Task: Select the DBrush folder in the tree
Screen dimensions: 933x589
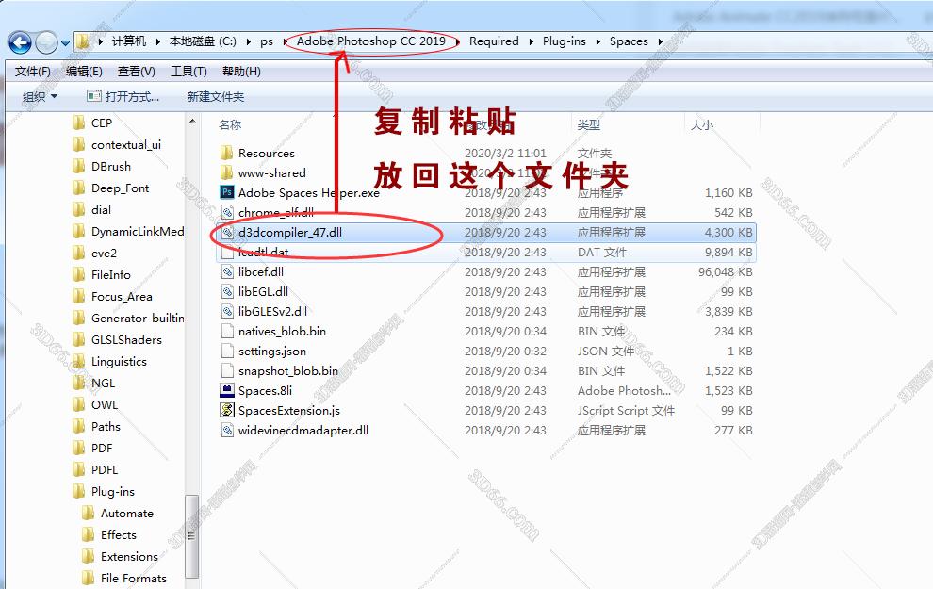Action: pos(102,166)
